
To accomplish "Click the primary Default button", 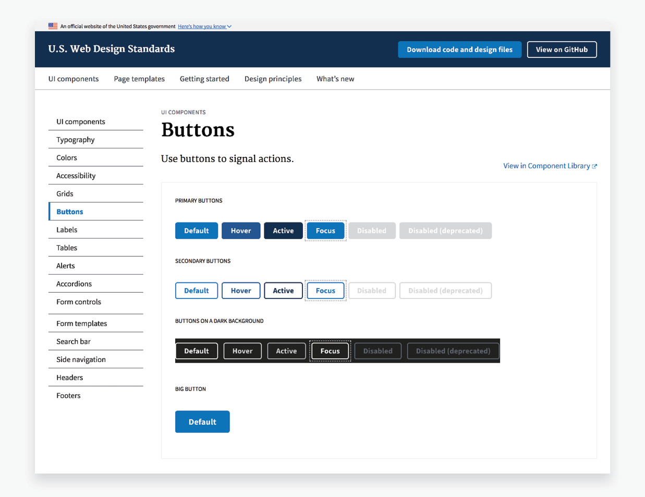I will pos(197,231).
